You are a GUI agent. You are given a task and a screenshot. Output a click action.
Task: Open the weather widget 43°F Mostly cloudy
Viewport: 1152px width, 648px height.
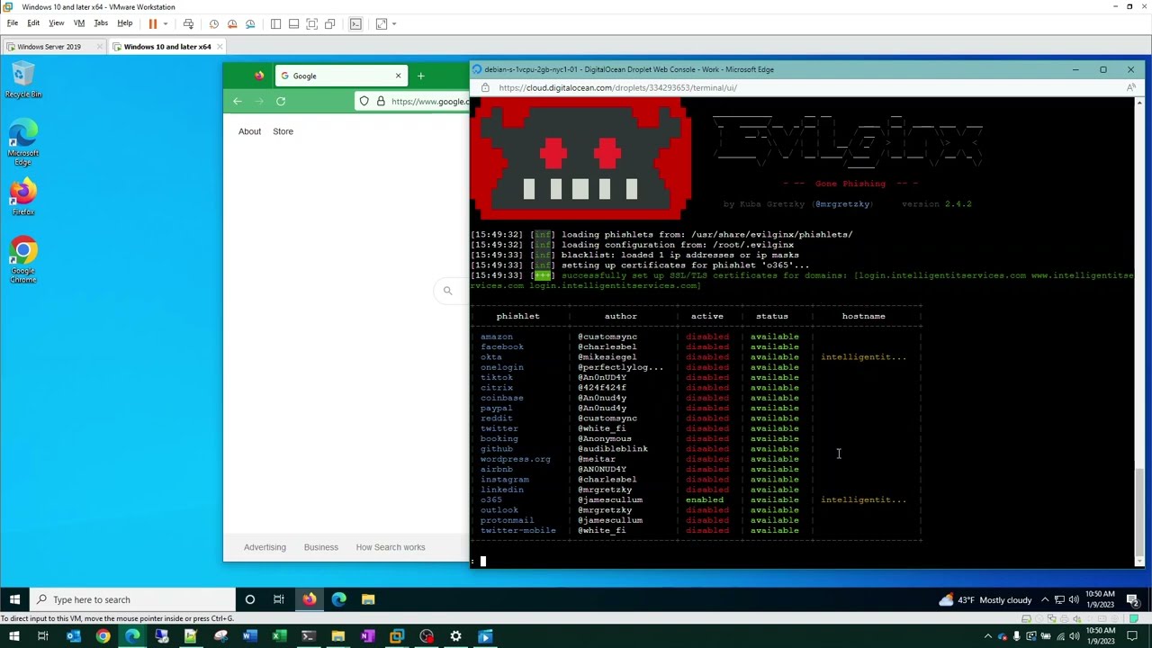coord(985,599)
